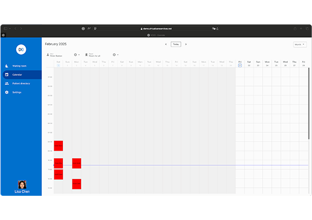312x220 pixels.
Task: Select the circled Fri 21 day header
Action: coord(240,63)
